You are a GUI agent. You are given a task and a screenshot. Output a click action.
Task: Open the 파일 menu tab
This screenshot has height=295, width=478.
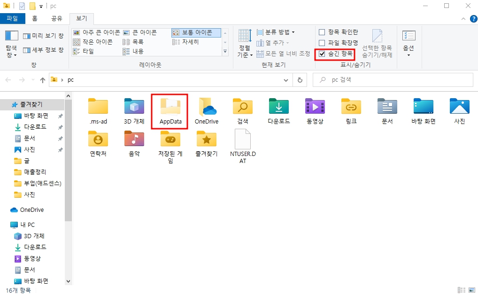[x=12, y=19]
